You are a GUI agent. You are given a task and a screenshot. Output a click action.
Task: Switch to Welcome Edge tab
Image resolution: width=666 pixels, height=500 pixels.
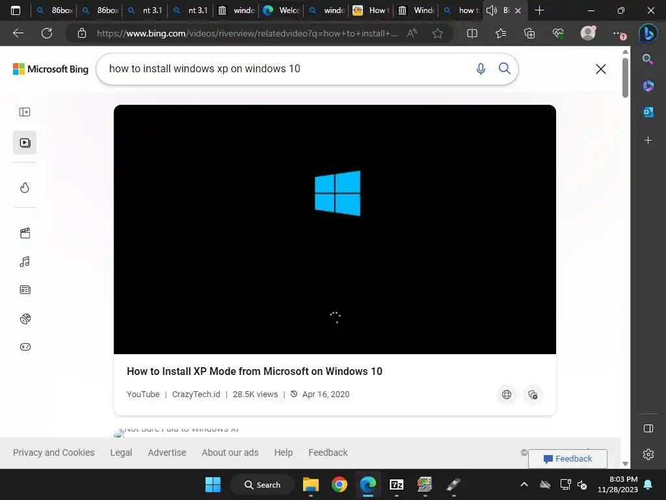(x=282, y=10)
